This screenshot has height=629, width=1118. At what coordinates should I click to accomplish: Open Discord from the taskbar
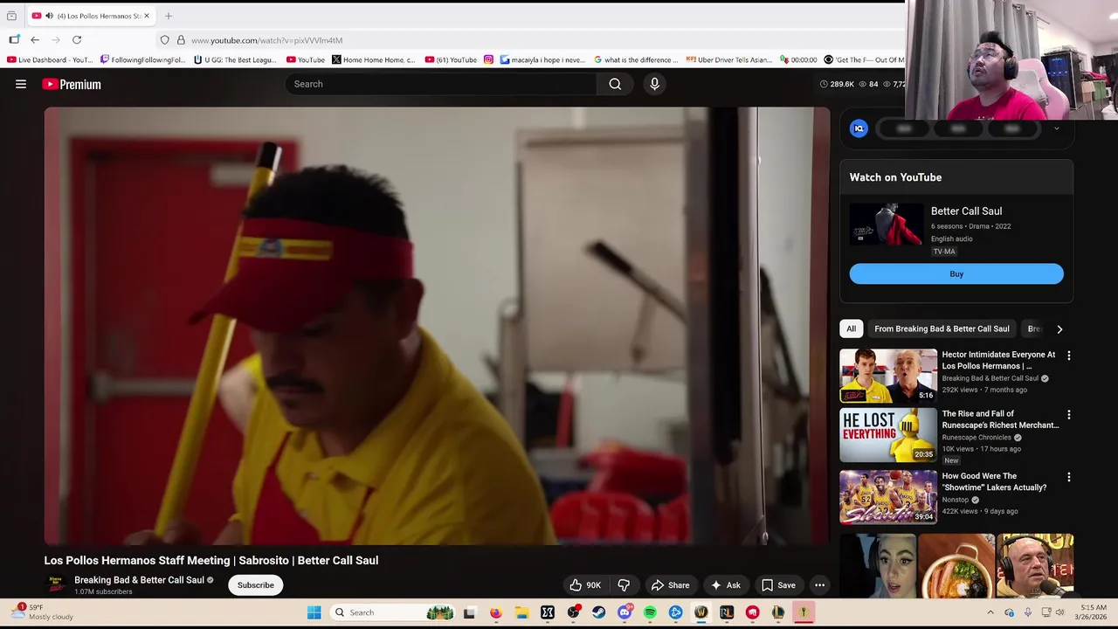(625, 612)
